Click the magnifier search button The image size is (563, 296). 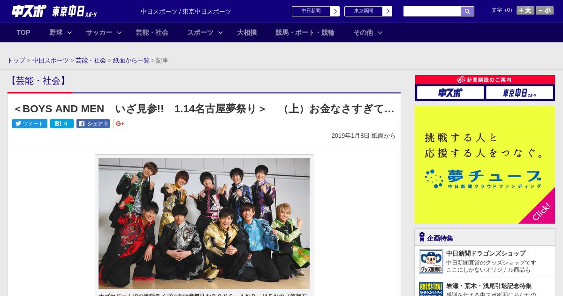click(x=467, y=11)
